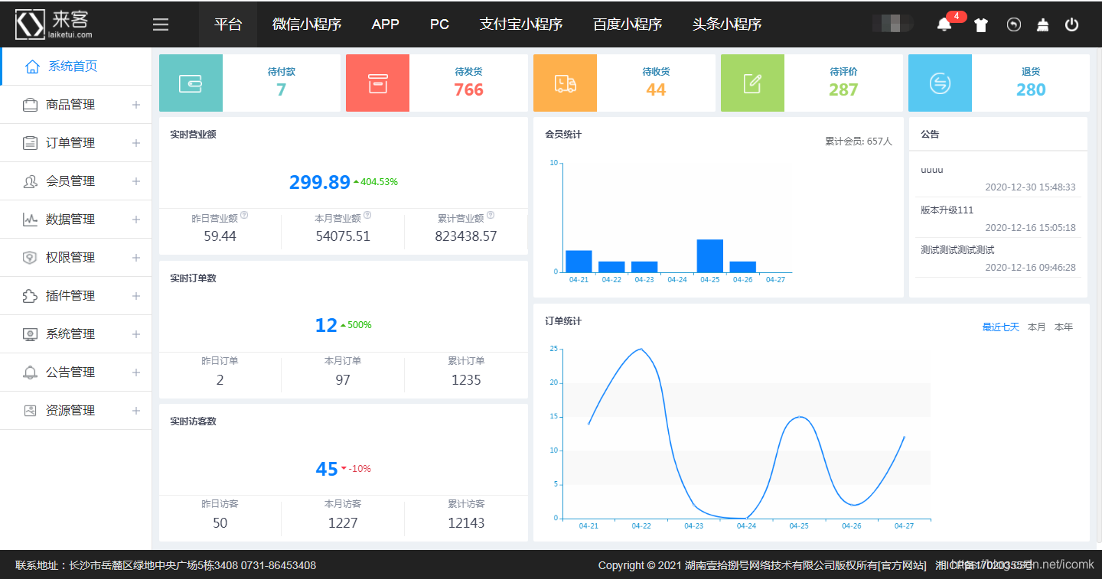
Task: Open the 头条小程序 tab
Action: 727,24
